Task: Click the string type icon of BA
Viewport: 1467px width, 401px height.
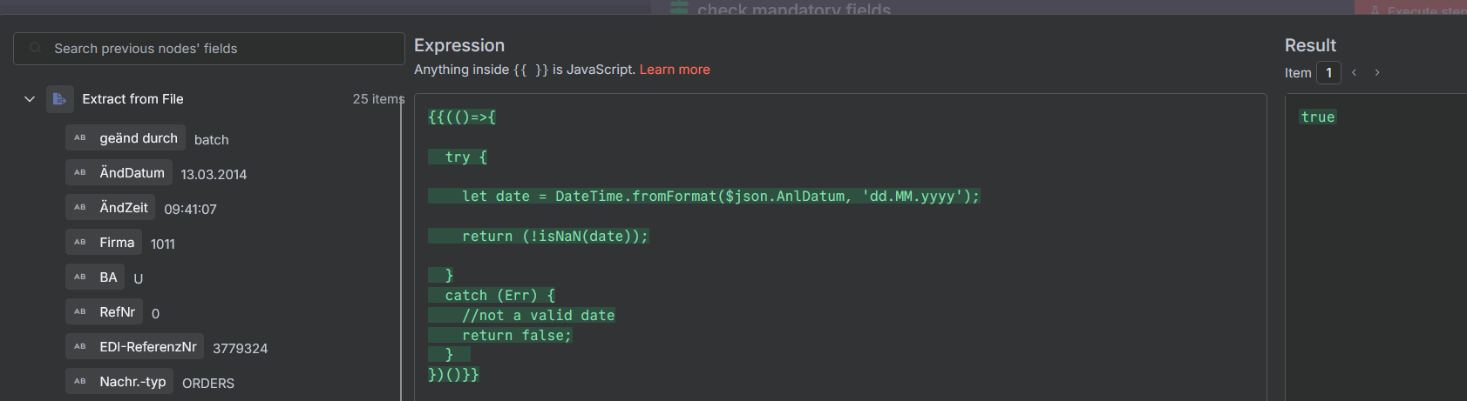Action: (80, 277)
